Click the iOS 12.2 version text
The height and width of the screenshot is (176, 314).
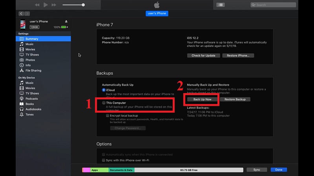point(193,38)
